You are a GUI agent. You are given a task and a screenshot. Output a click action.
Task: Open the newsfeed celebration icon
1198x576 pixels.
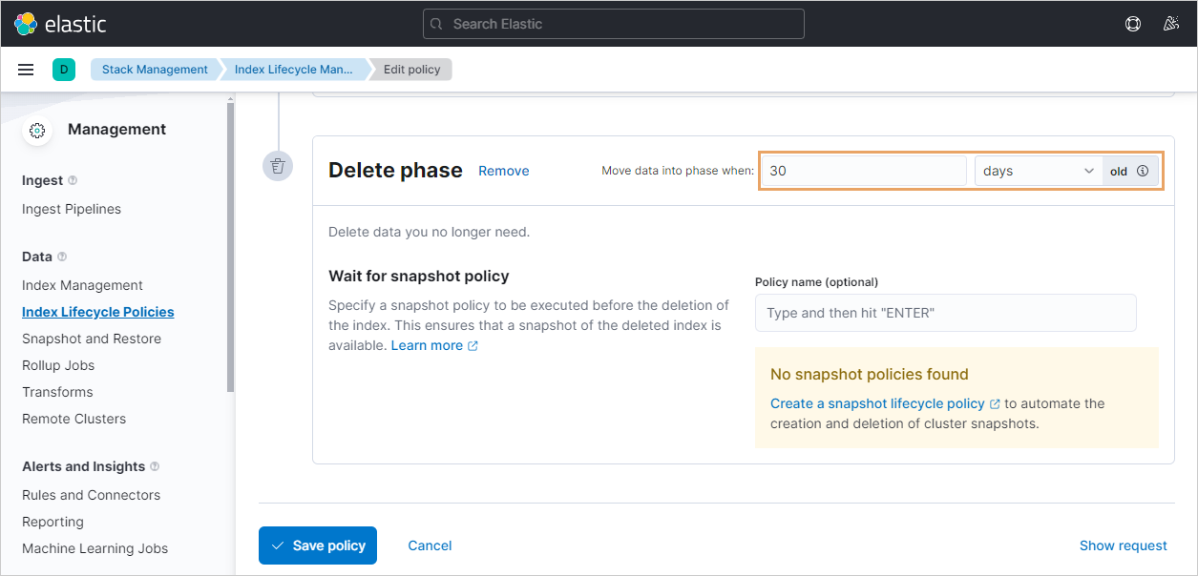(1171, 24)
